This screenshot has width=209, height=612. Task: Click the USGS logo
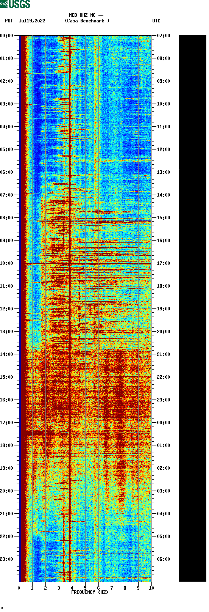15,4
